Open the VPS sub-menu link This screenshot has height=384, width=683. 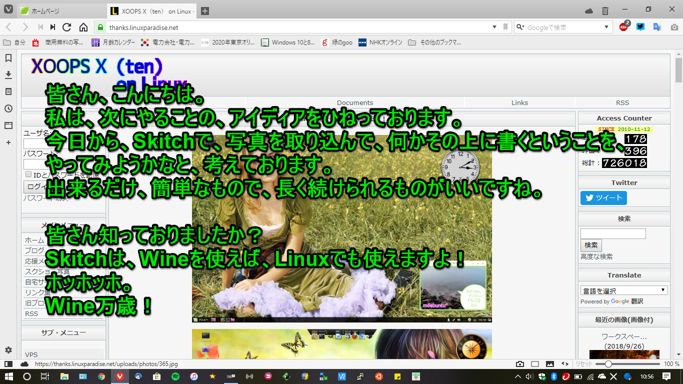(x=31, y=354)
